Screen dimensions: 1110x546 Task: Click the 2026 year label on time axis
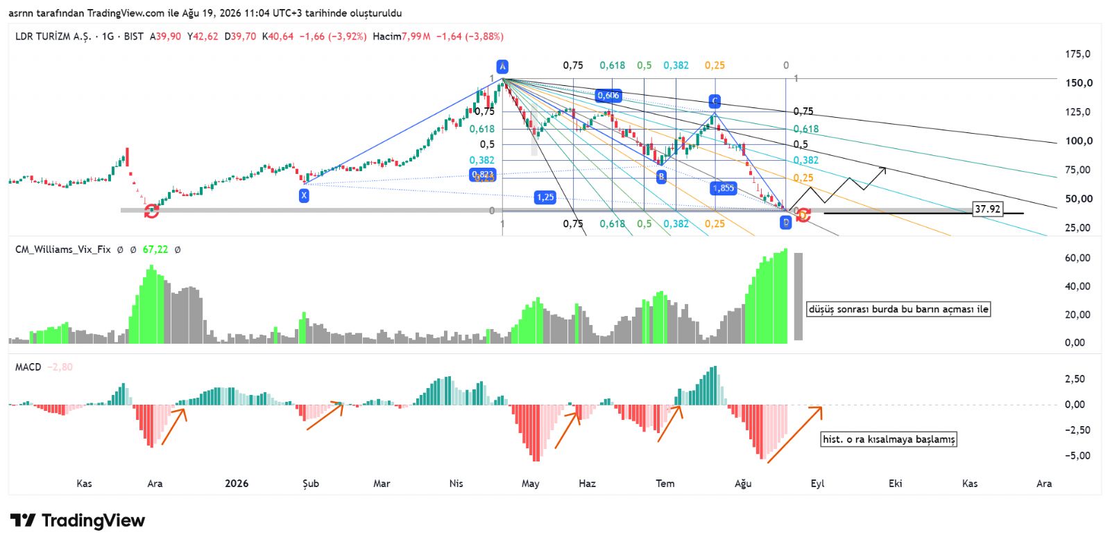237,484
